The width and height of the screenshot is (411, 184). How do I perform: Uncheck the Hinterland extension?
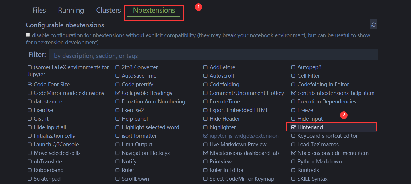tap(293, 127)
